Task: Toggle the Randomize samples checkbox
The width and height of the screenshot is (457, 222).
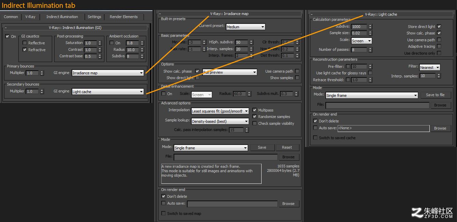Action: pyautogui.click(x=254, y=117)
